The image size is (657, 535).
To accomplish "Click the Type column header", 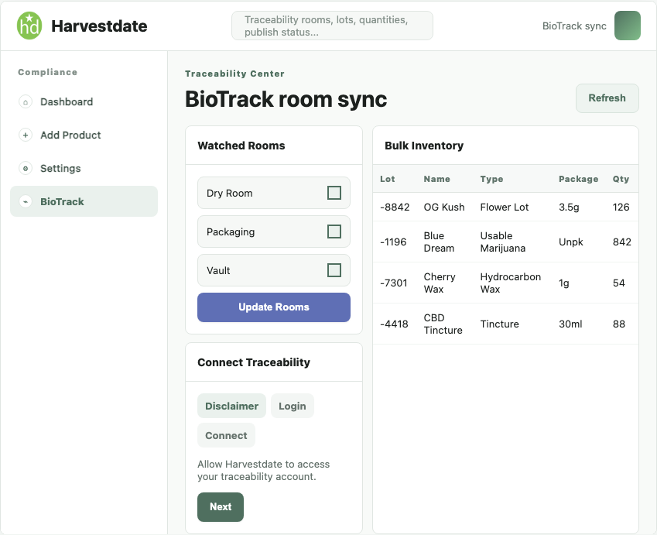I will tap(491, 179).
